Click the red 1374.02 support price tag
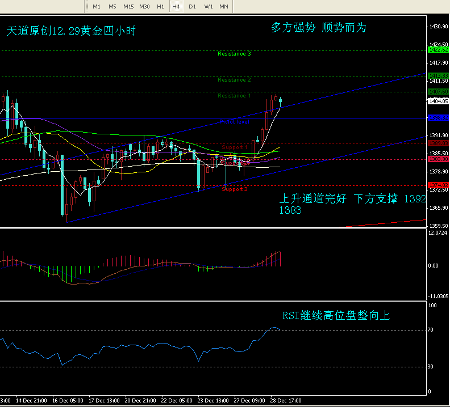This screenshot has height=407, width=450. point(438,185)
